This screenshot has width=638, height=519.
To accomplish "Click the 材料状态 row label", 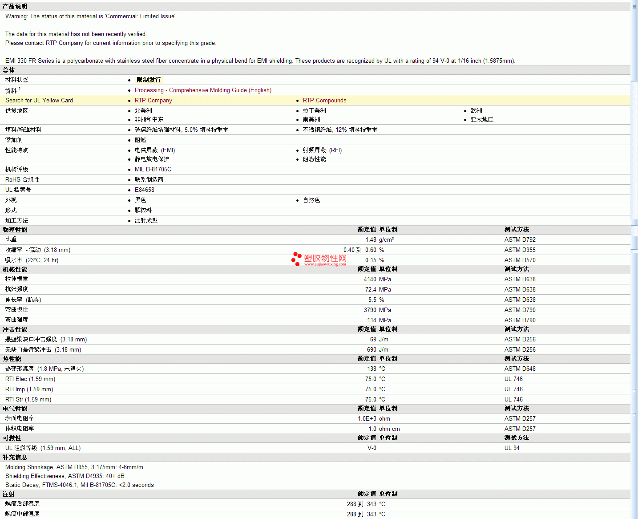I will [x=16, y=80].
